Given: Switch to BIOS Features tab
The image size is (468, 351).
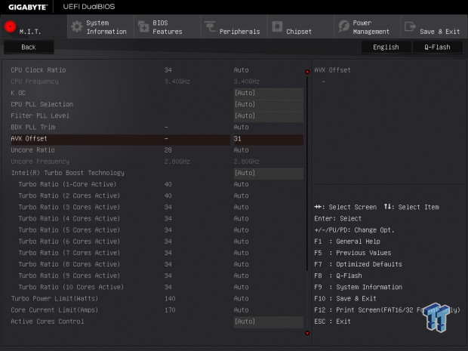Looking at the screenshot, I should pos(168,26).
